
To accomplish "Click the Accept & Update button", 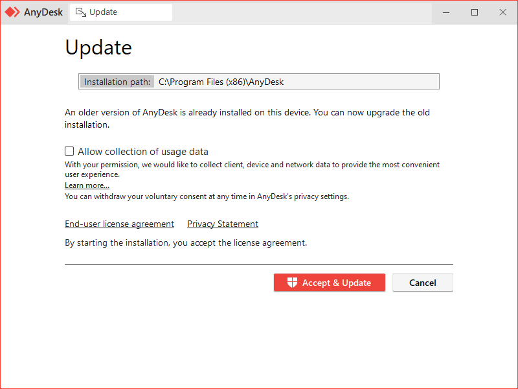I will coord(330,283).
